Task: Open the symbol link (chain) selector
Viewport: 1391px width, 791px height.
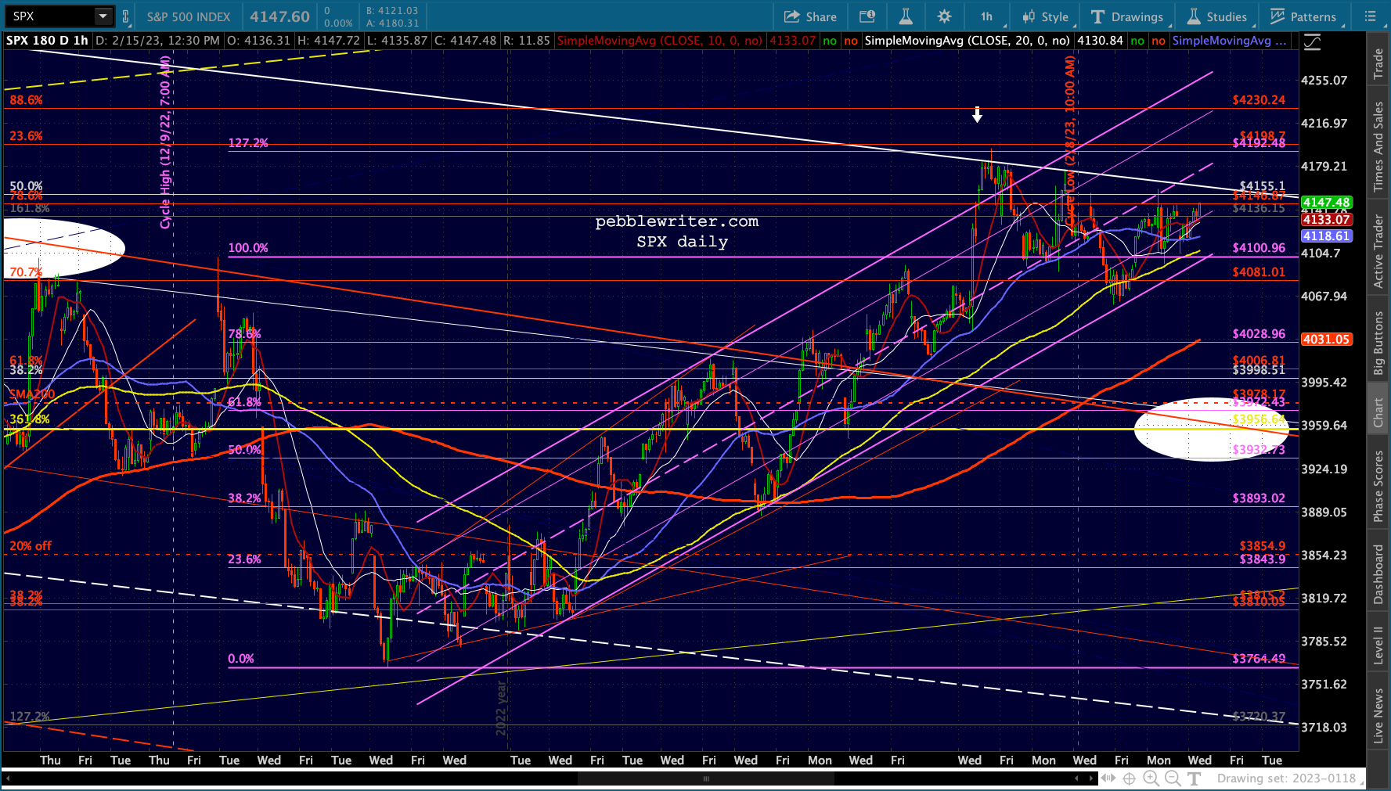Action: (126, 16)
